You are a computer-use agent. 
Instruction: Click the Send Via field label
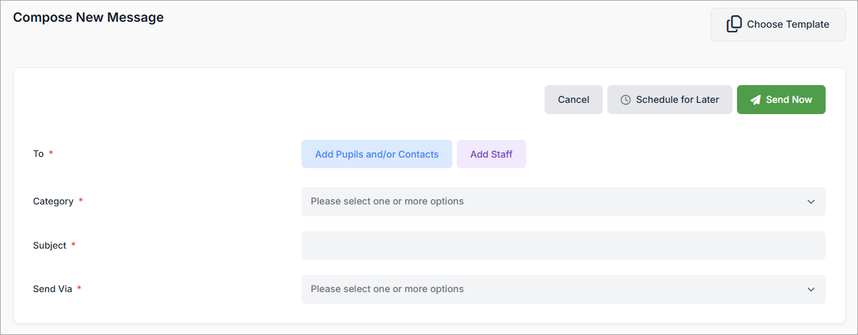pos(52,289)
